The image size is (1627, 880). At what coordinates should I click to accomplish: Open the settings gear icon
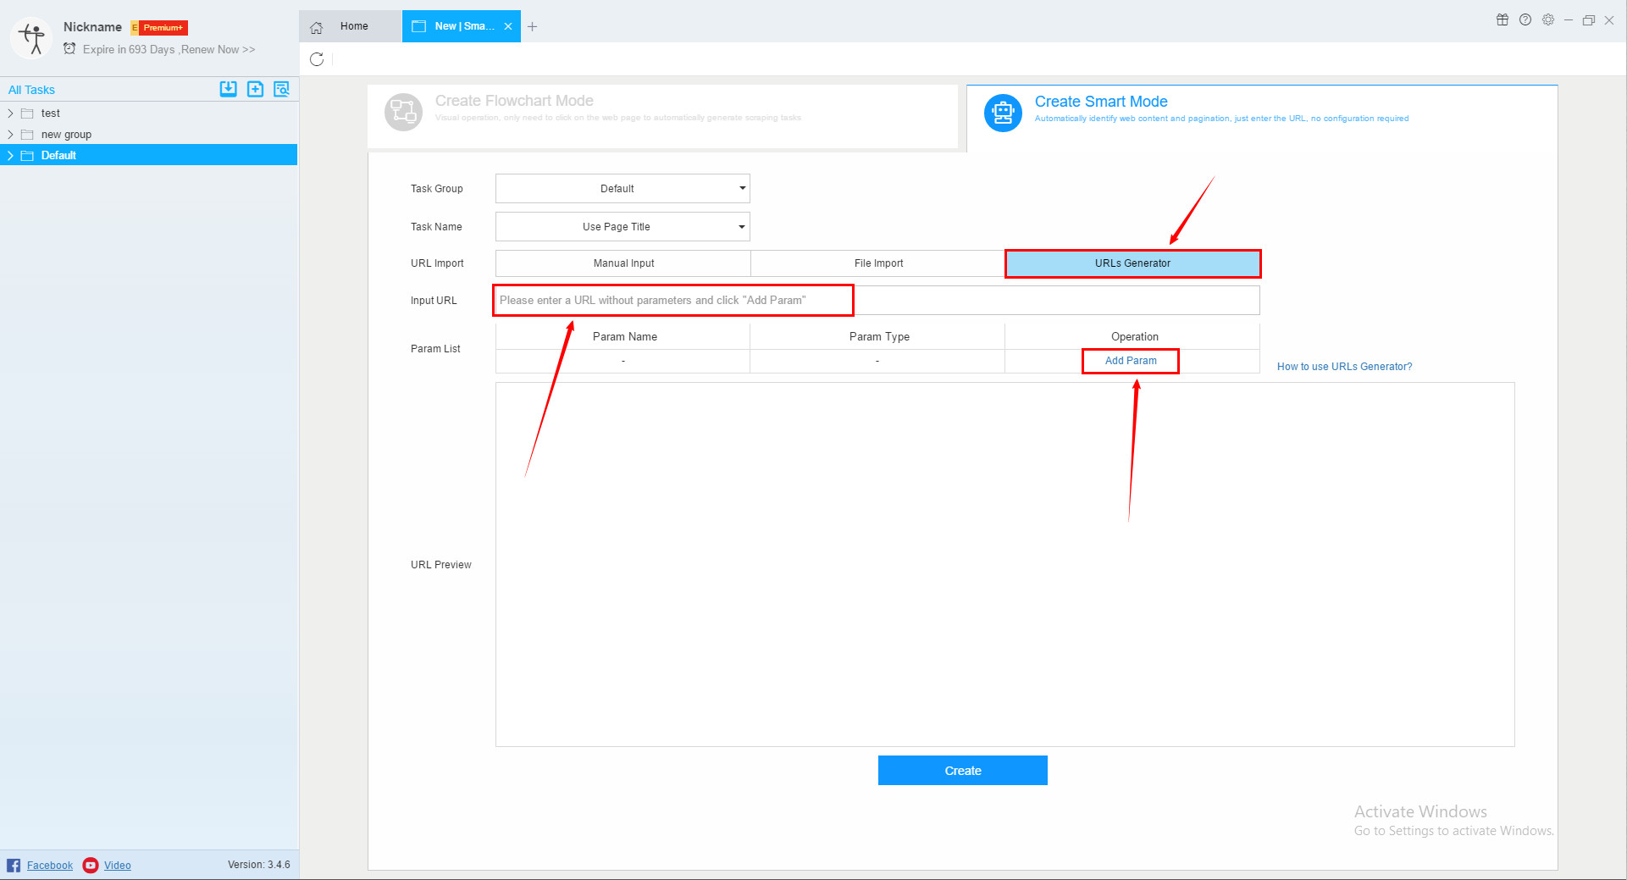[1548, 19]
